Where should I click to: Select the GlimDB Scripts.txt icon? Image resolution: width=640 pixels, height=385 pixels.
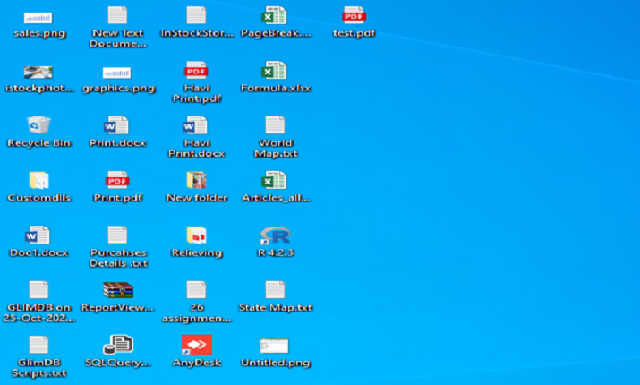(x=38, y=345)
